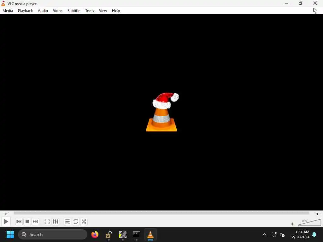Click the muted speaker tray icon
Screen dimensions: 323x242
pos(282,234)
